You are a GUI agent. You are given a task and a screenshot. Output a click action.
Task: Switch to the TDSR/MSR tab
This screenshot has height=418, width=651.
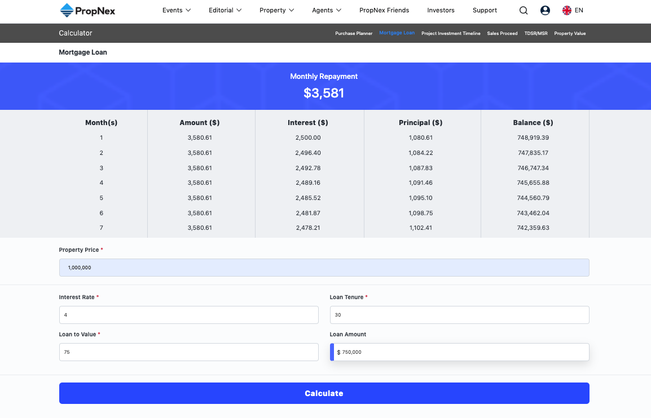535,33
